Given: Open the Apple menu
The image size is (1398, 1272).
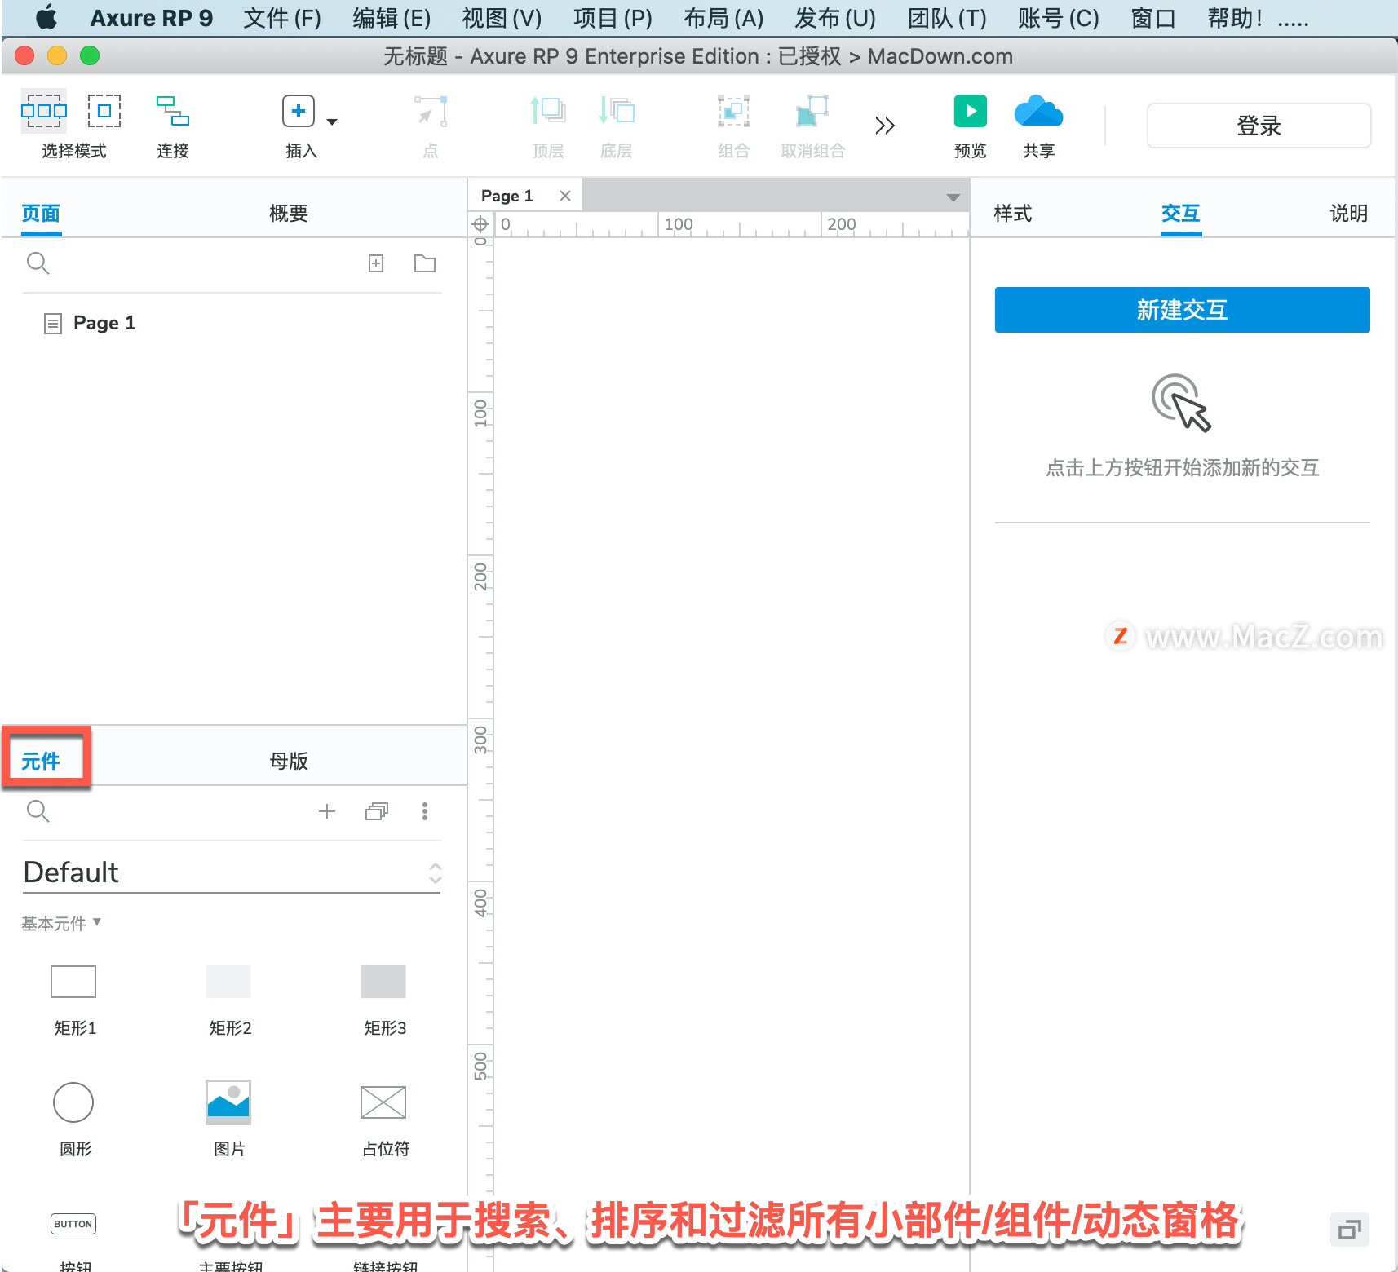Looking at the screenshot, I should coord(46,17).
